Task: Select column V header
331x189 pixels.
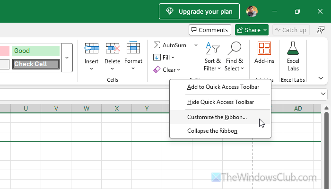Action: tap(56, 108)
